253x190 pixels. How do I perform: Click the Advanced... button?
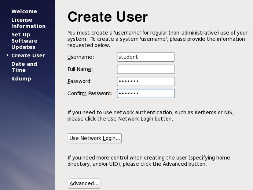point(84,183)
